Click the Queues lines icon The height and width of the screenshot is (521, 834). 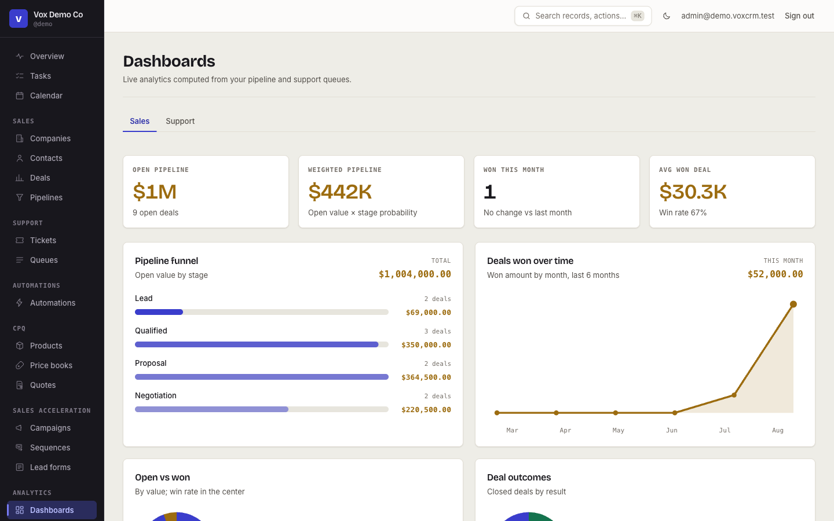(20, 260)
